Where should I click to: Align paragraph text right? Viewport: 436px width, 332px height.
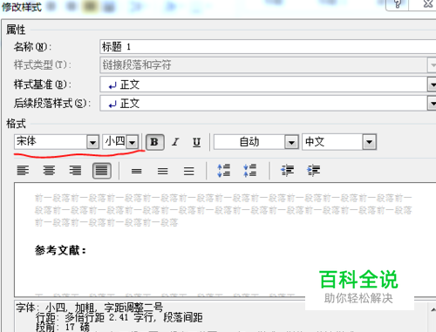(x=75, y=171)
